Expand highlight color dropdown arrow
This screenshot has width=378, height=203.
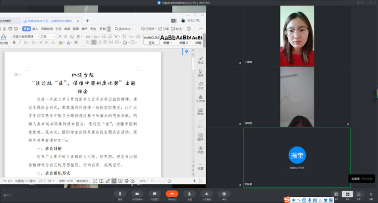click(64, 43)
